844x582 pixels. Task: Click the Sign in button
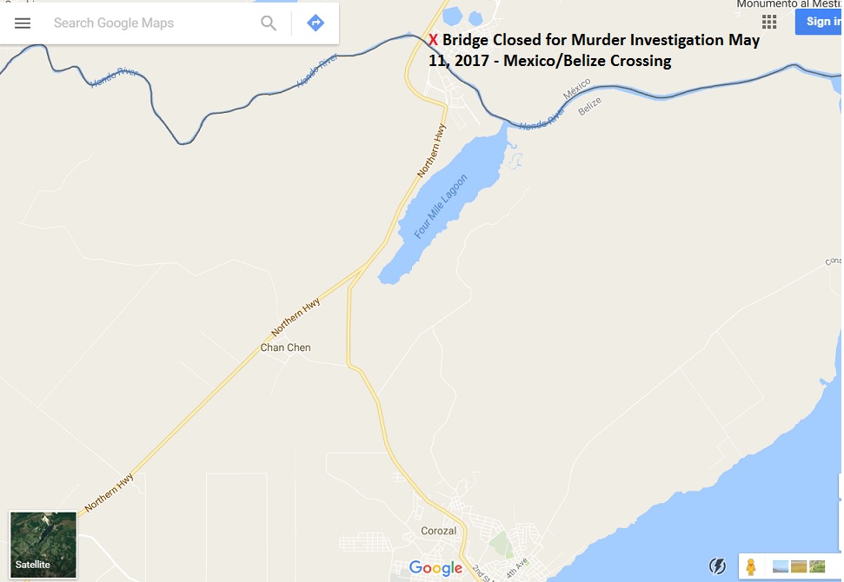coord(820,22)
